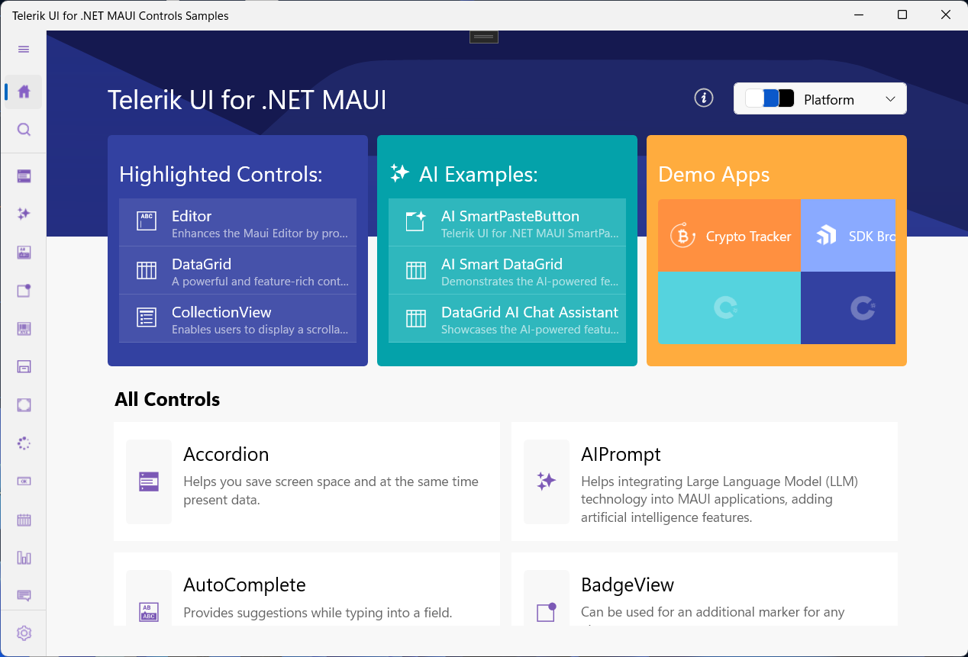The height and width of the screenshot is (657, 968).
Task: Click the DataGrid grid icon under Highlighted Controls
Action: (x=146, y=270)
